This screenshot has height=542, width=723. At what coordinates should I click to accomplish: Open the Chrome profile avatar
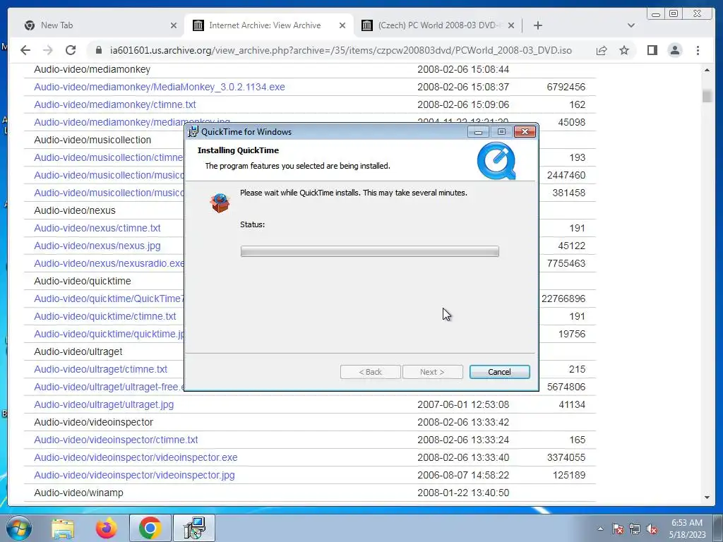(x=674, y=50)
